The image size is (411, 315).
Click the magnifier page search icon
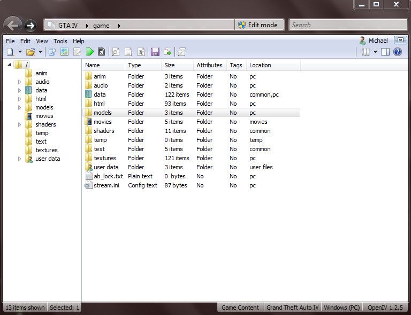click(116, 52)
